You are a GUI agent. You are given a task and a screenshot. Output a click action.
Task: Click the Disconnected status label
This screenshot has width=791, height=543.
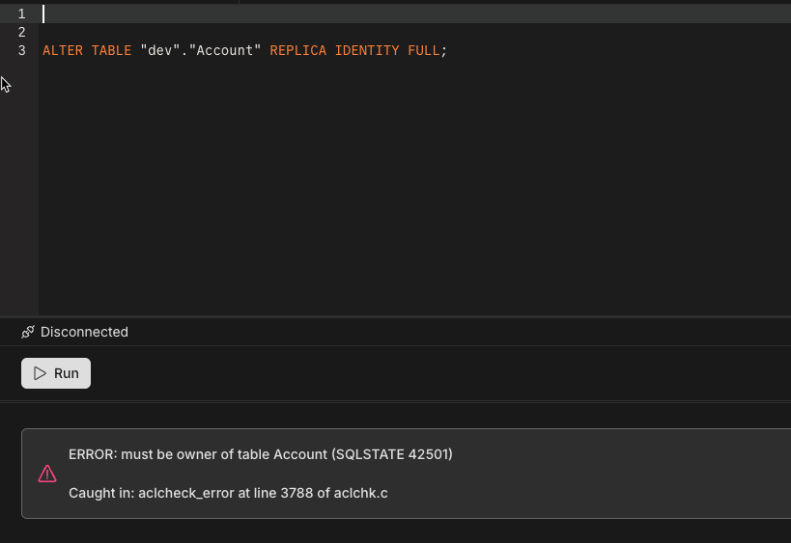coord(84,332)
